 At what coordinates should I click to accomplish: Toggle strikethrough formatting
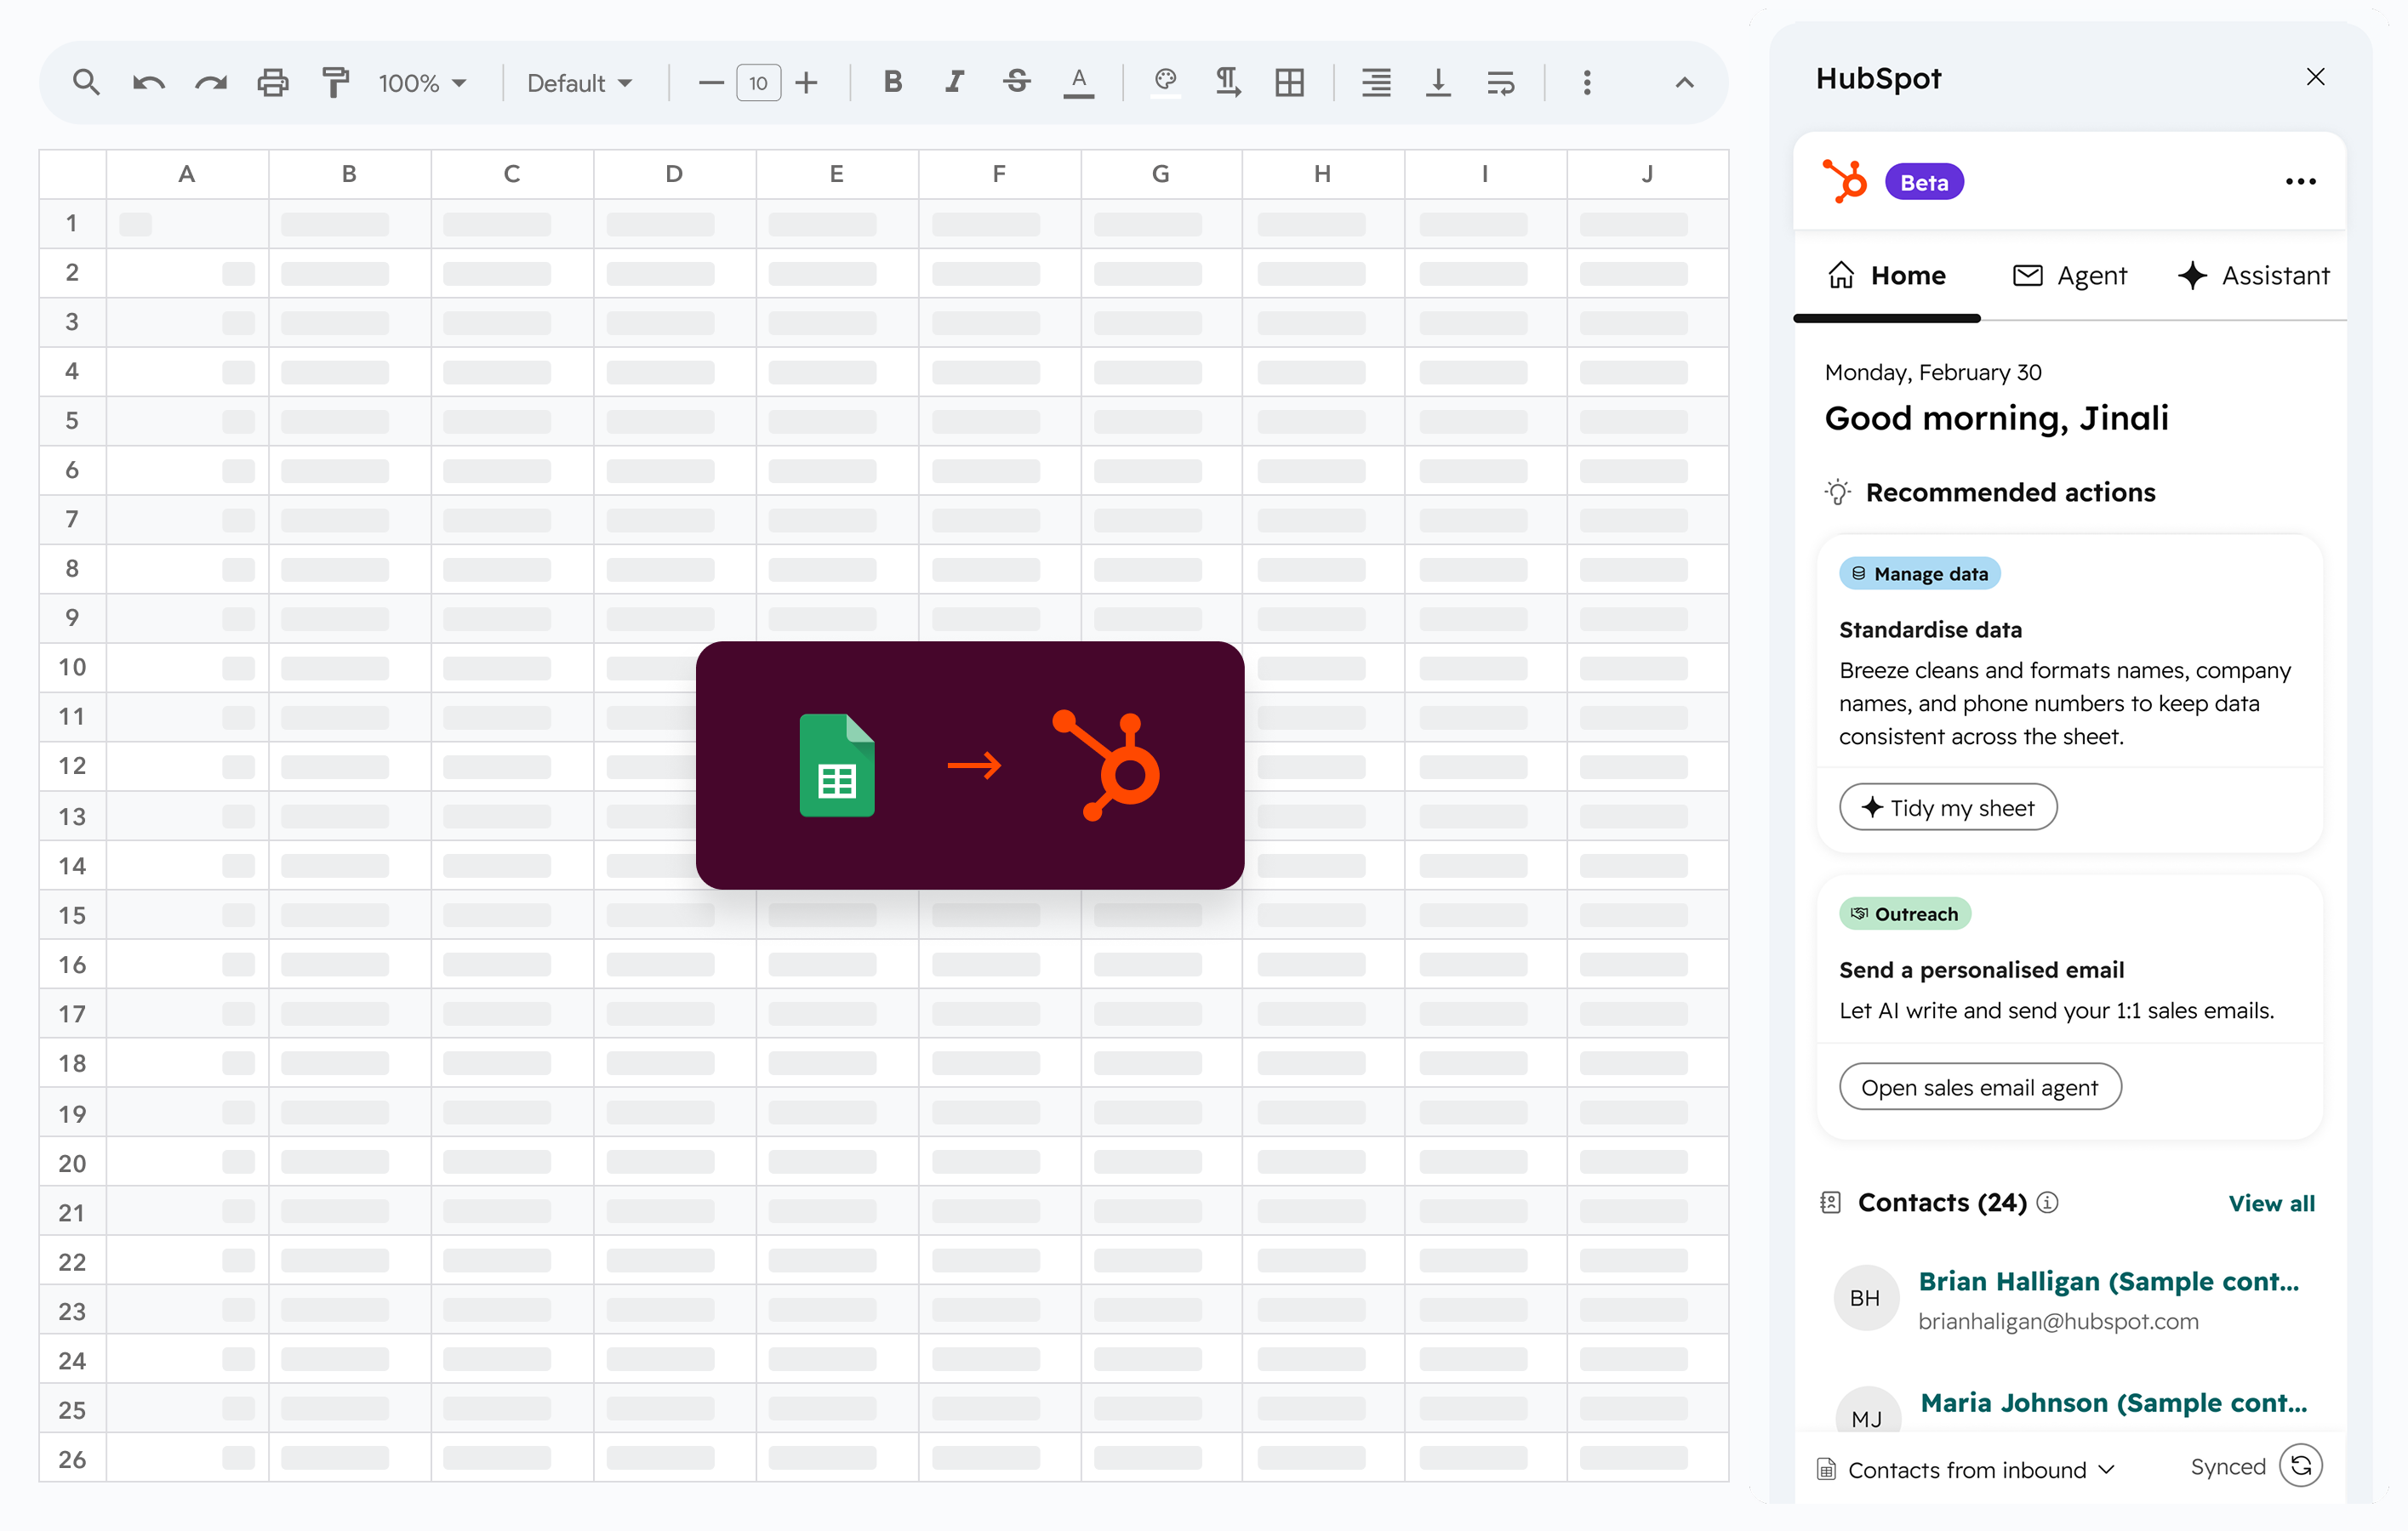[x=1017, y=82]
